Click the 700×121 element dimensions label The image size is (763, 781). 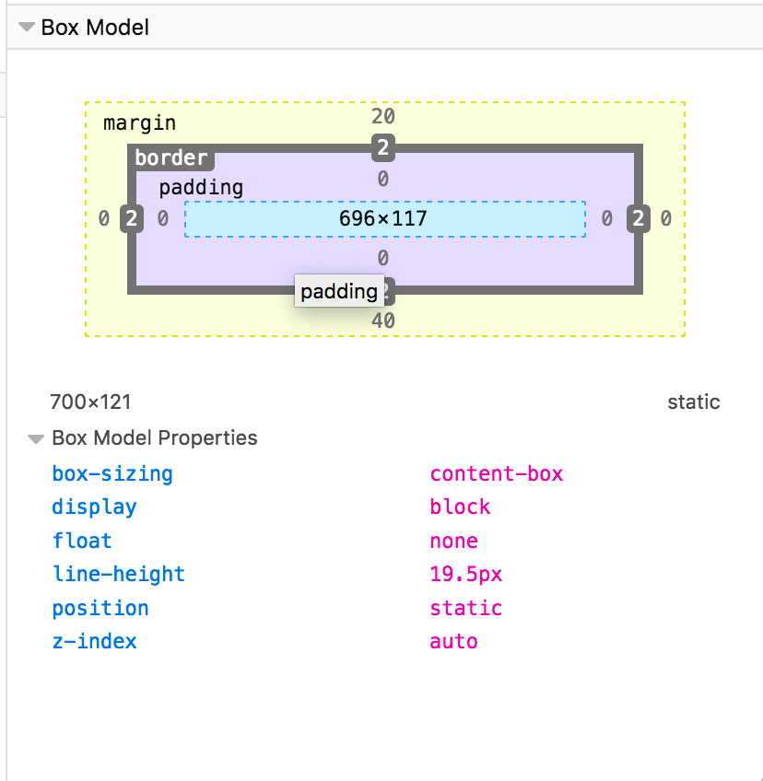pyautogui.click(x=90, y=402)
